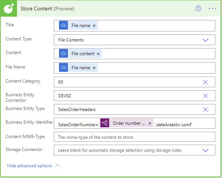Open the three-dot more options menu

pos(212,9)
